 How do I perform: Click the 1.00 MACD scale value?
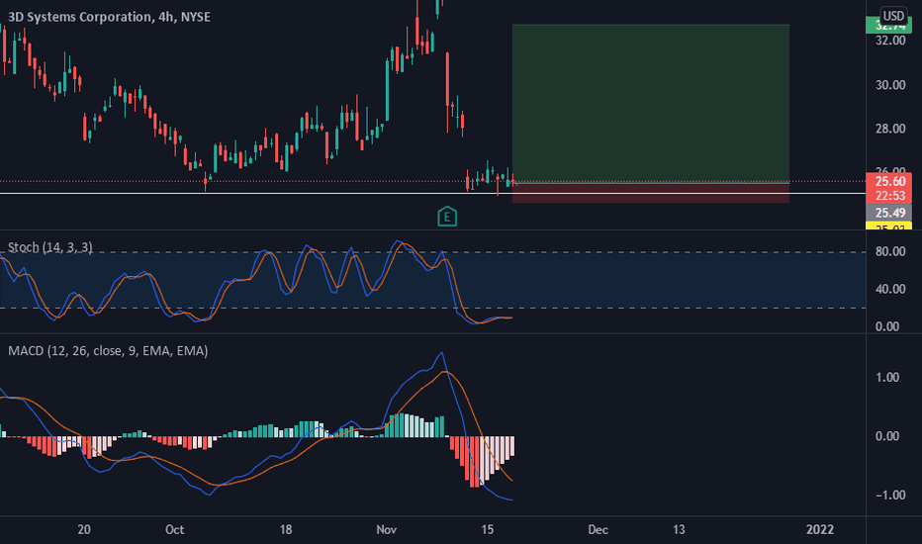point(887,378)
